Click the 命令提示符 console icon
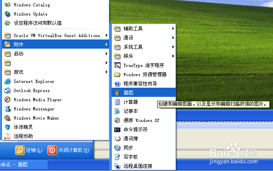 click(117, 130)
